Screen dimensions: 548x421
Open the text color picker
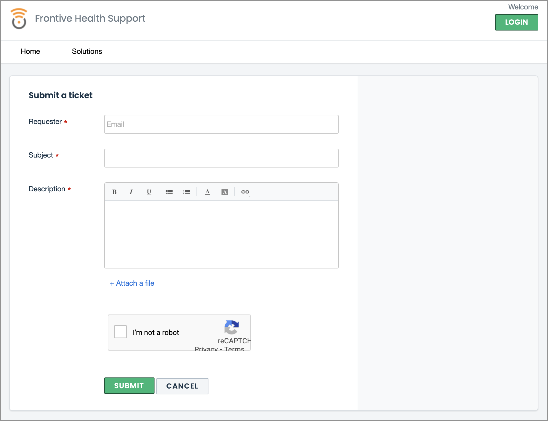[207, 192]
